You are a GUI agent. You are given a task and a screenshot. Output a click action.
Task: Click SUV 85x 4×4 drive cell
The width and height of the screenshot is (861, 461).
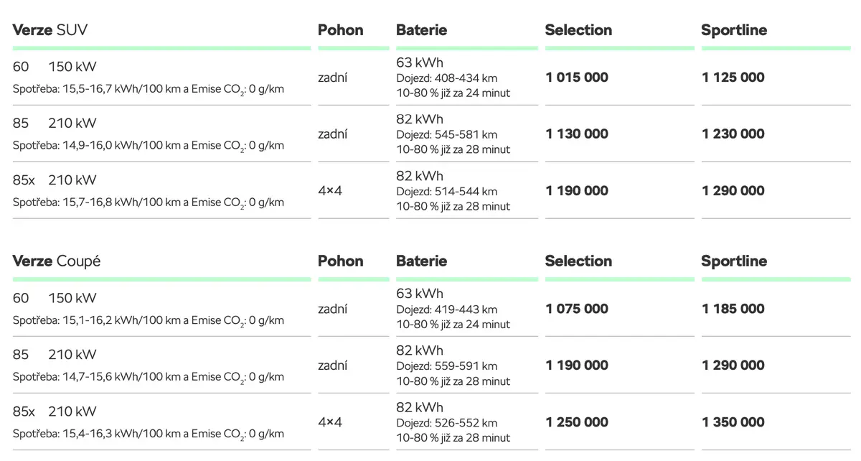point(330,191)
